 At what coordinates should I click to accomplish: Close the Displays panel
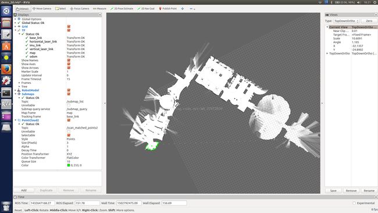coord(100,15)
